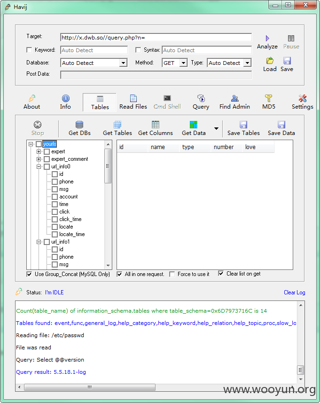Click log line 'Reading file: /etc/passwd'
Screen dimensions: 320x403
(50, 335)
